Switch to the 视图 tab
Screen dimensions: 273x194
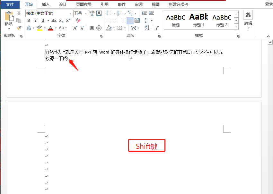click(x=156, y=4)
